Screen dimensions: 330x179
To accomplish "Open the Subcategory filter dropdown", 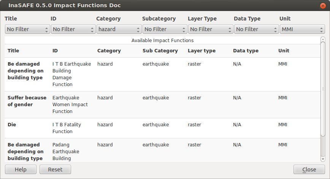I will (x=165, y=29).
